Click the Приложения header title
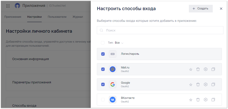 tap(34, 6)
